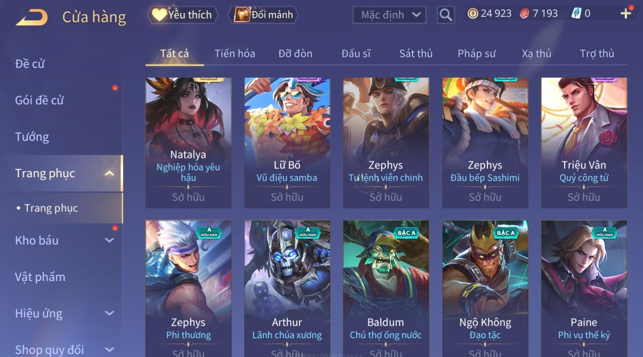Image resolution: width=643 pixels, height=357 pixels.
Task: Open the search magnifier icon
Action: (445, 15)
